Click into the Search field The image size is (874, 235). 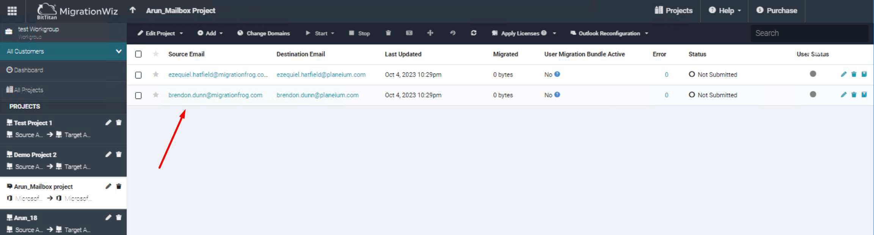click(809, 33)
